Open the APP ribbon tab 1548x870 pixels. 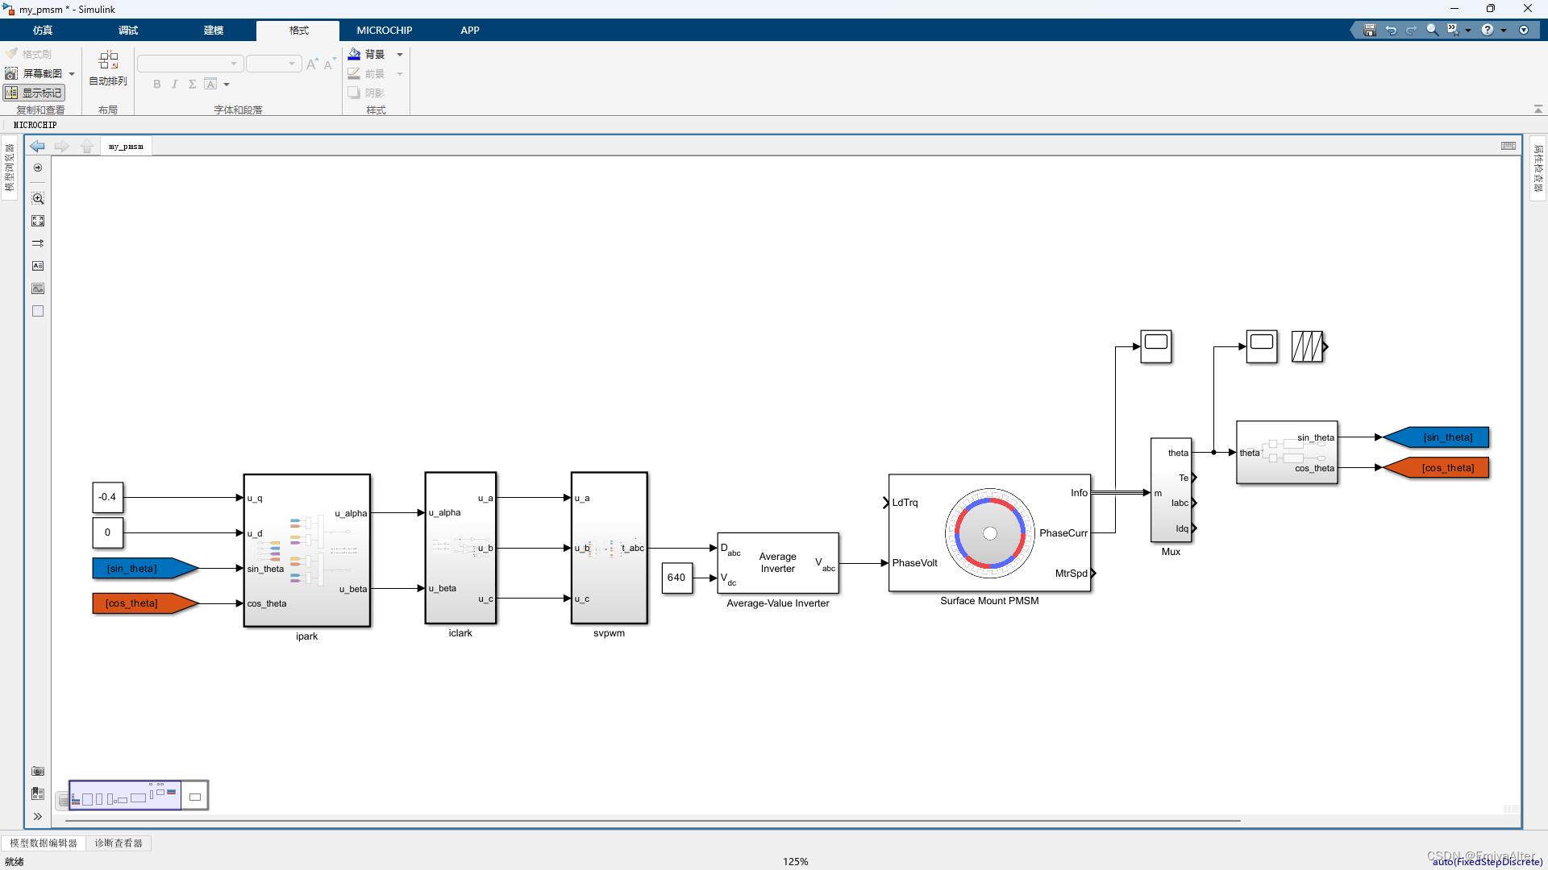469,30
